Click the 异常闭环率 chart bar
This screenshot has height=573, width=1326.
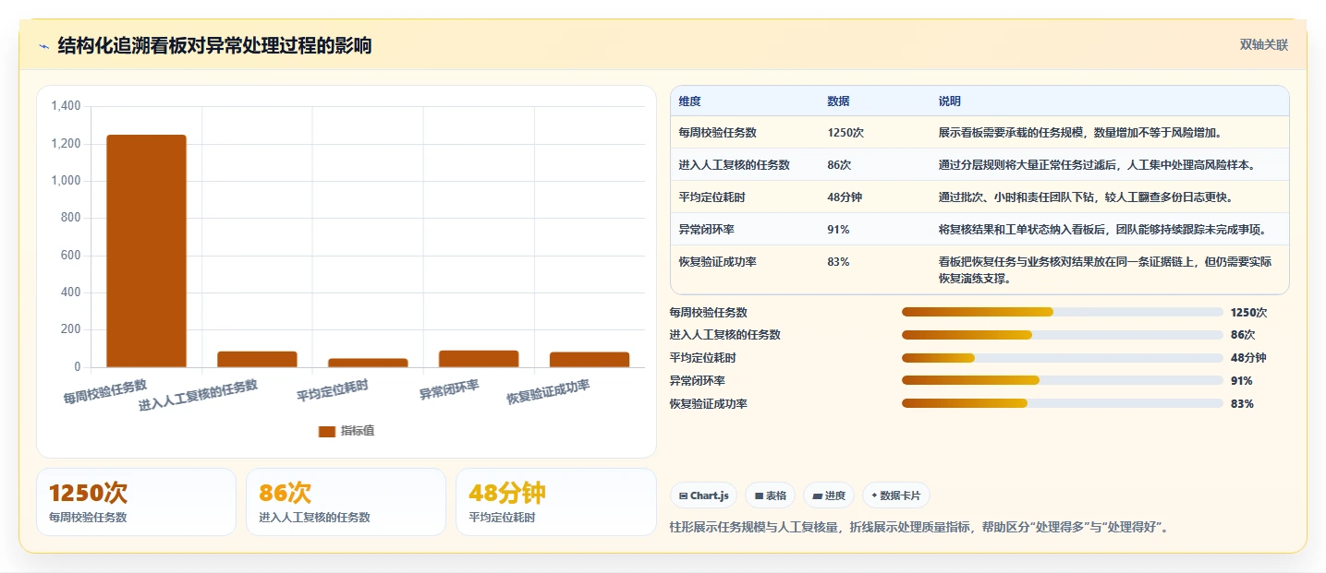tap(479, 359)
